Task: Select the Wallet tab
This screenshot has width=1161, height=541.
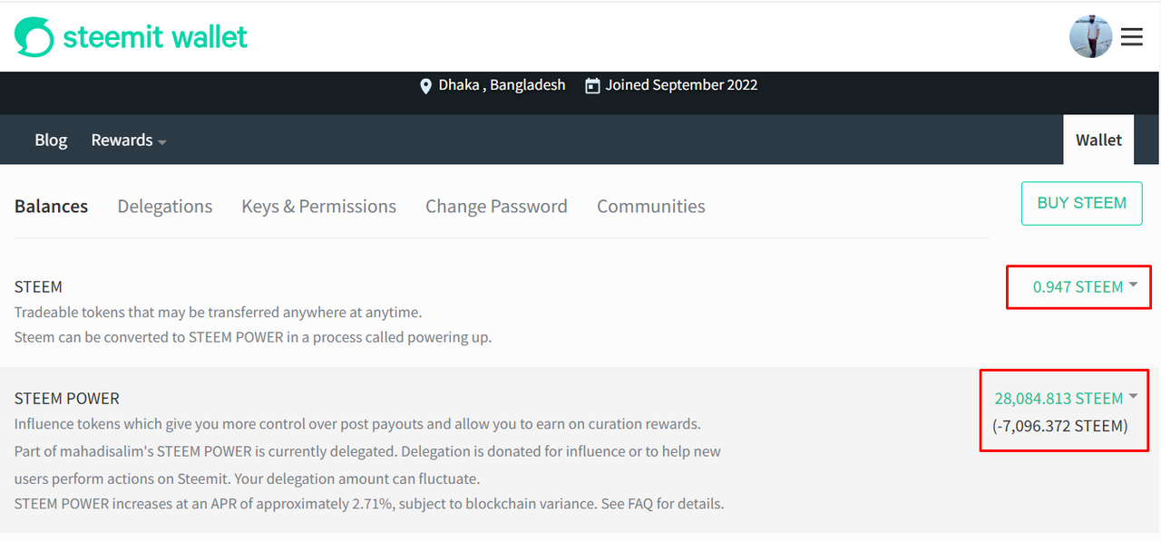Action: (x=1098, y=140)
